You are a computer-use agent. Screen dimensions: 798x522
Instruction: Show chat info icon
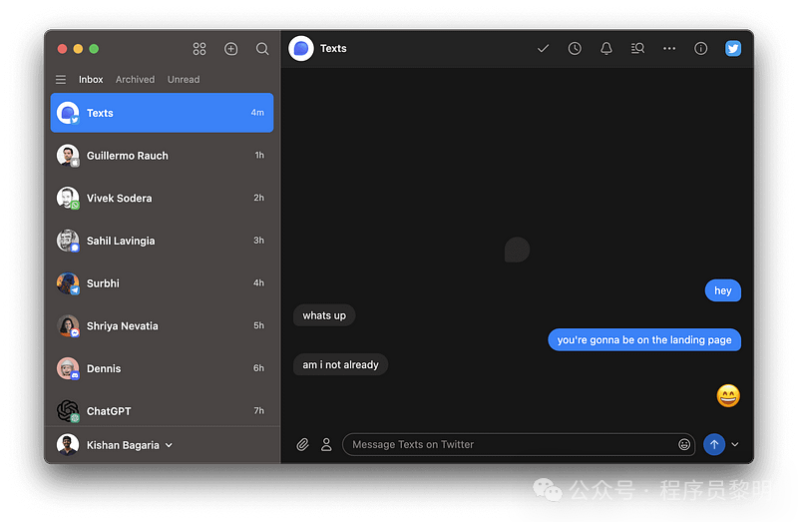coord(701,48)
